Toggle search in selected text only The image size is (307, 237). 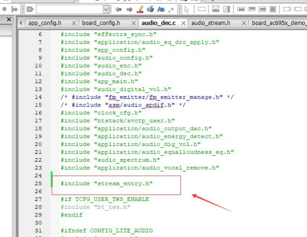click(x=150, y=9)
